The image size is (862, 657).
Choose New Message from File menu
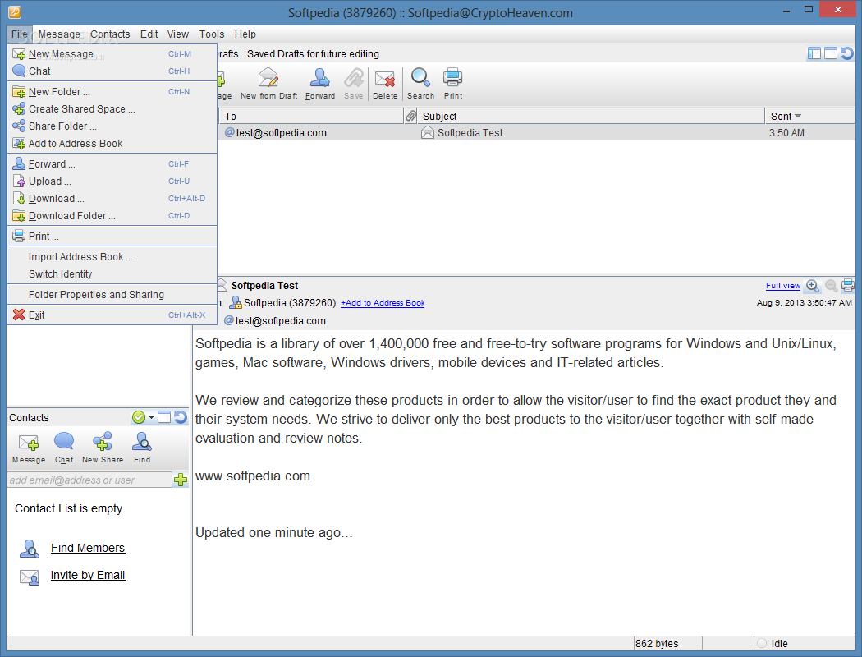[112, 54]
